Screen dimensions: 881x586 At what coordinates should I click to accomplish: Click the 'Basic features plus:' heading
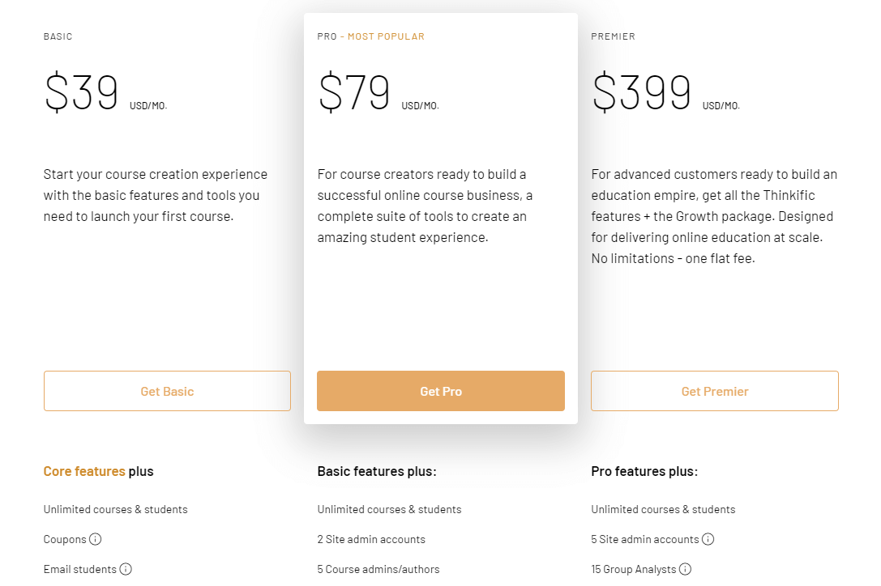(377, 471)
